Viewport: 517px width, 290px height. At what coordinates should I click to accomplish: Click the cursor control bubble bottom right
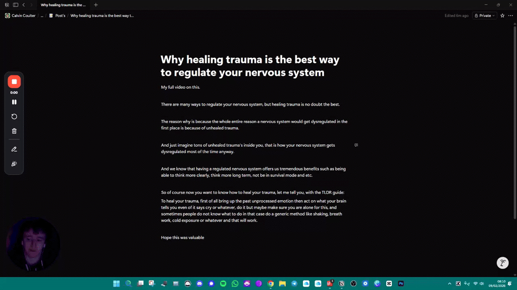(x=502, y=262)
